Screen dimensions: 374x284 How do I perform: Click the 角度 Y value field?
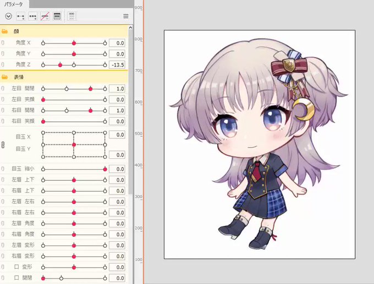click(117, 54)
